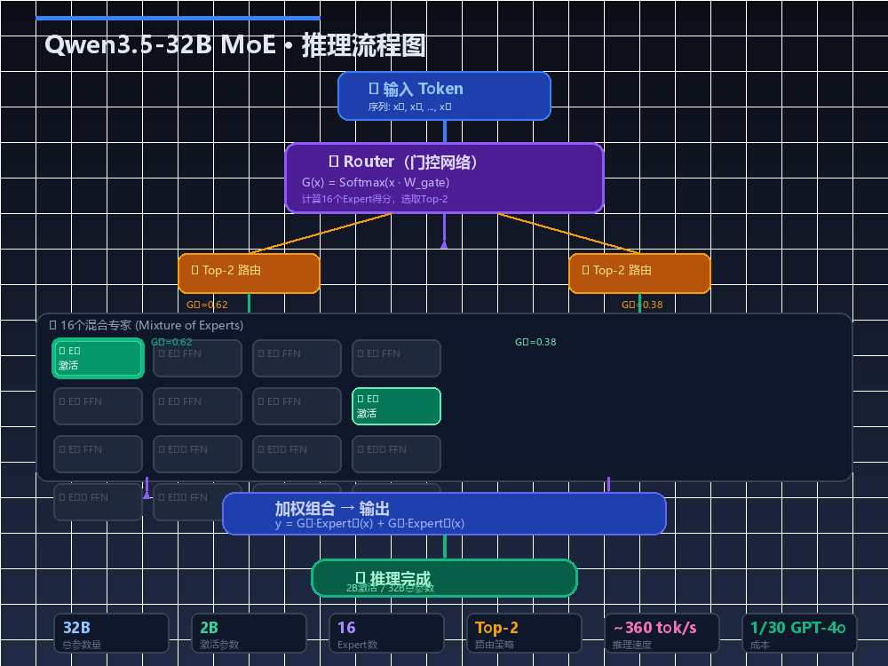This screenshot has width=888, height=666.
Task: Click the 输入 Token node
Action: (x=444, y=96)
